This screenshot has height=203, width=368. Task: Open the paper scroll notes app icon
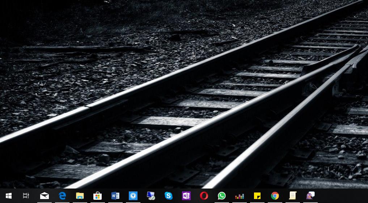coord(293,195)
